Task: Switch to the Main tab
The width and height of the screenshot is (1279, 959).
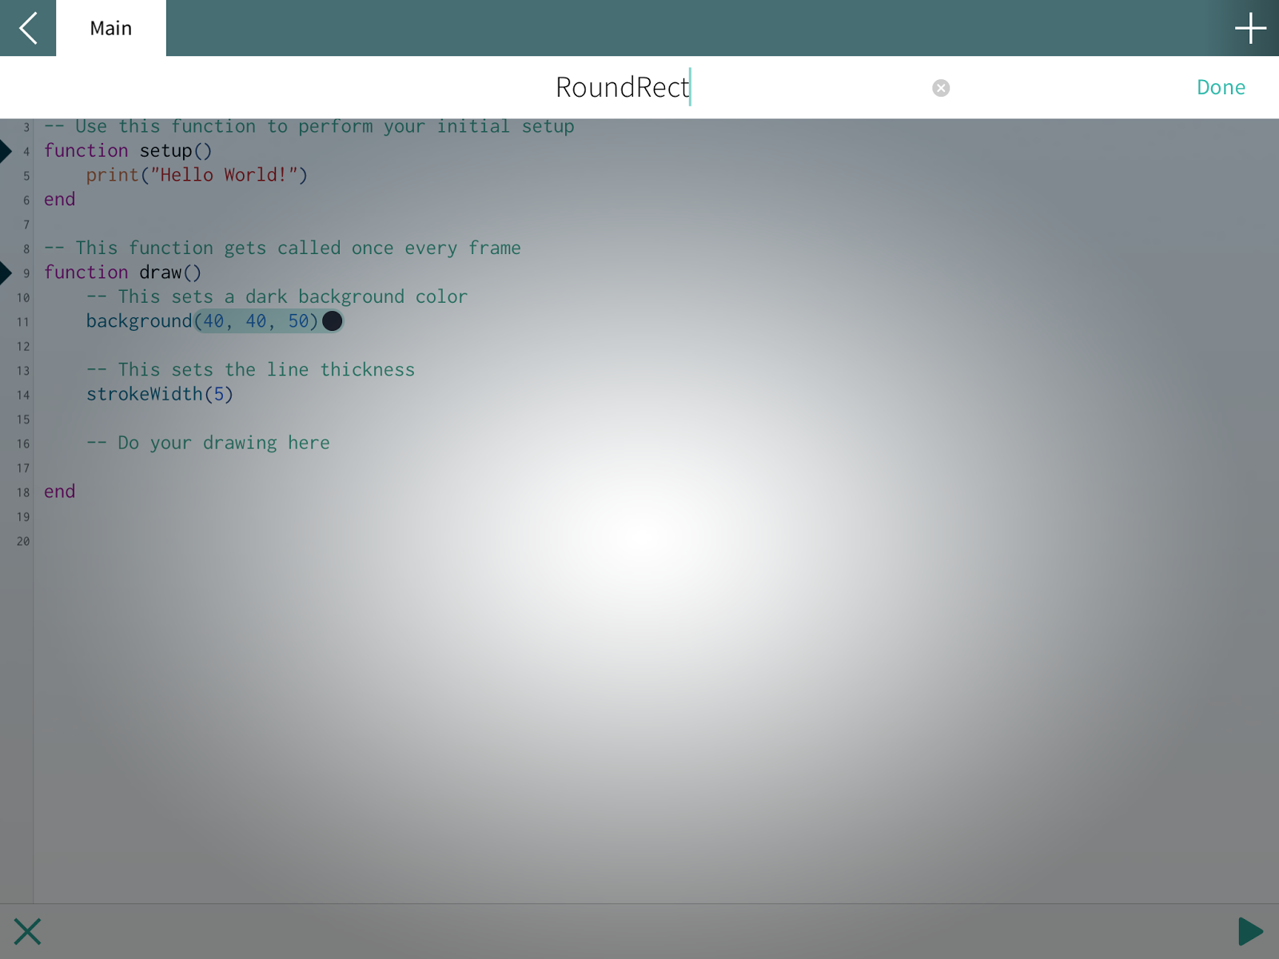Action: (110, 28)
